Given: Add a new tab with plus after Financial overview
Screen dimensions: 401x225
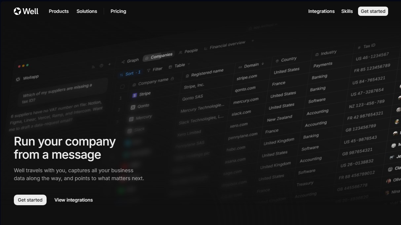Looking at the screenshot, I should point(253,41).
